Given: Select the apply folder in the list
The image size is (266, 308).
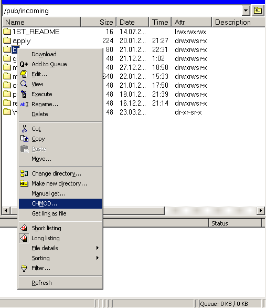Looking at the screenshot, I should pyautogui.click(x=22, y=40).
